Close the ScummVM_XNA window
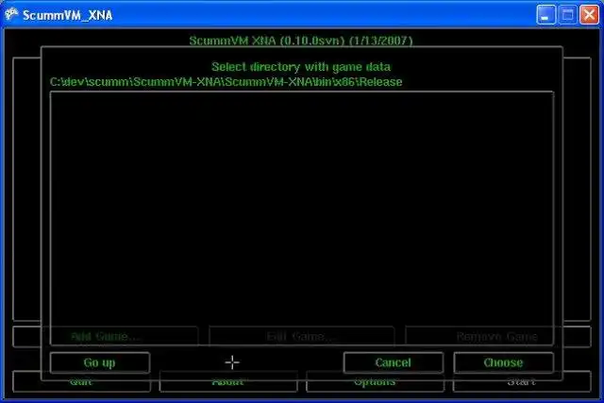 coord(589,15)
